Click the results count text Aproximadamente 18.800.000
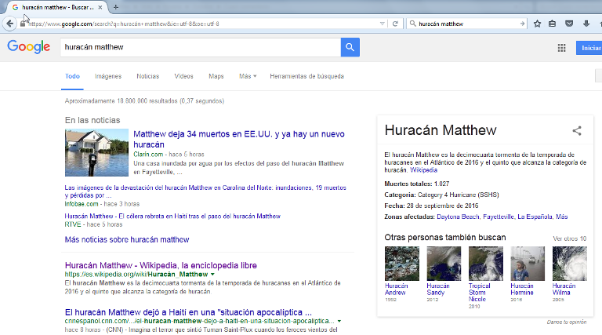Image resolution: width=602 pixels, height=335 pixels. point(144,100)
